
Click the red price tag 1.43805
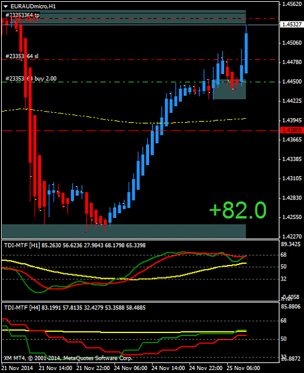point(292,130)
